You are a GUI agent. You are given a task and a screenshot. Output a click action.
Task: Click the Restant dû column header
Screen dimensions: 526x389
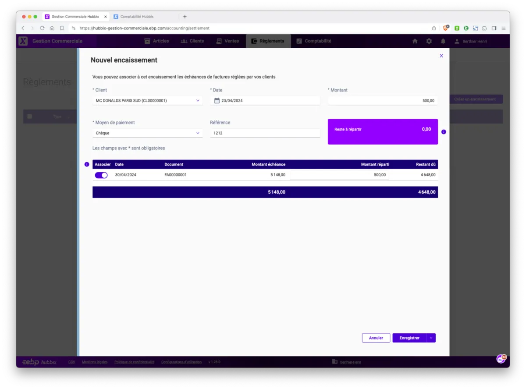pyautogui.click(x=426, y=164)
